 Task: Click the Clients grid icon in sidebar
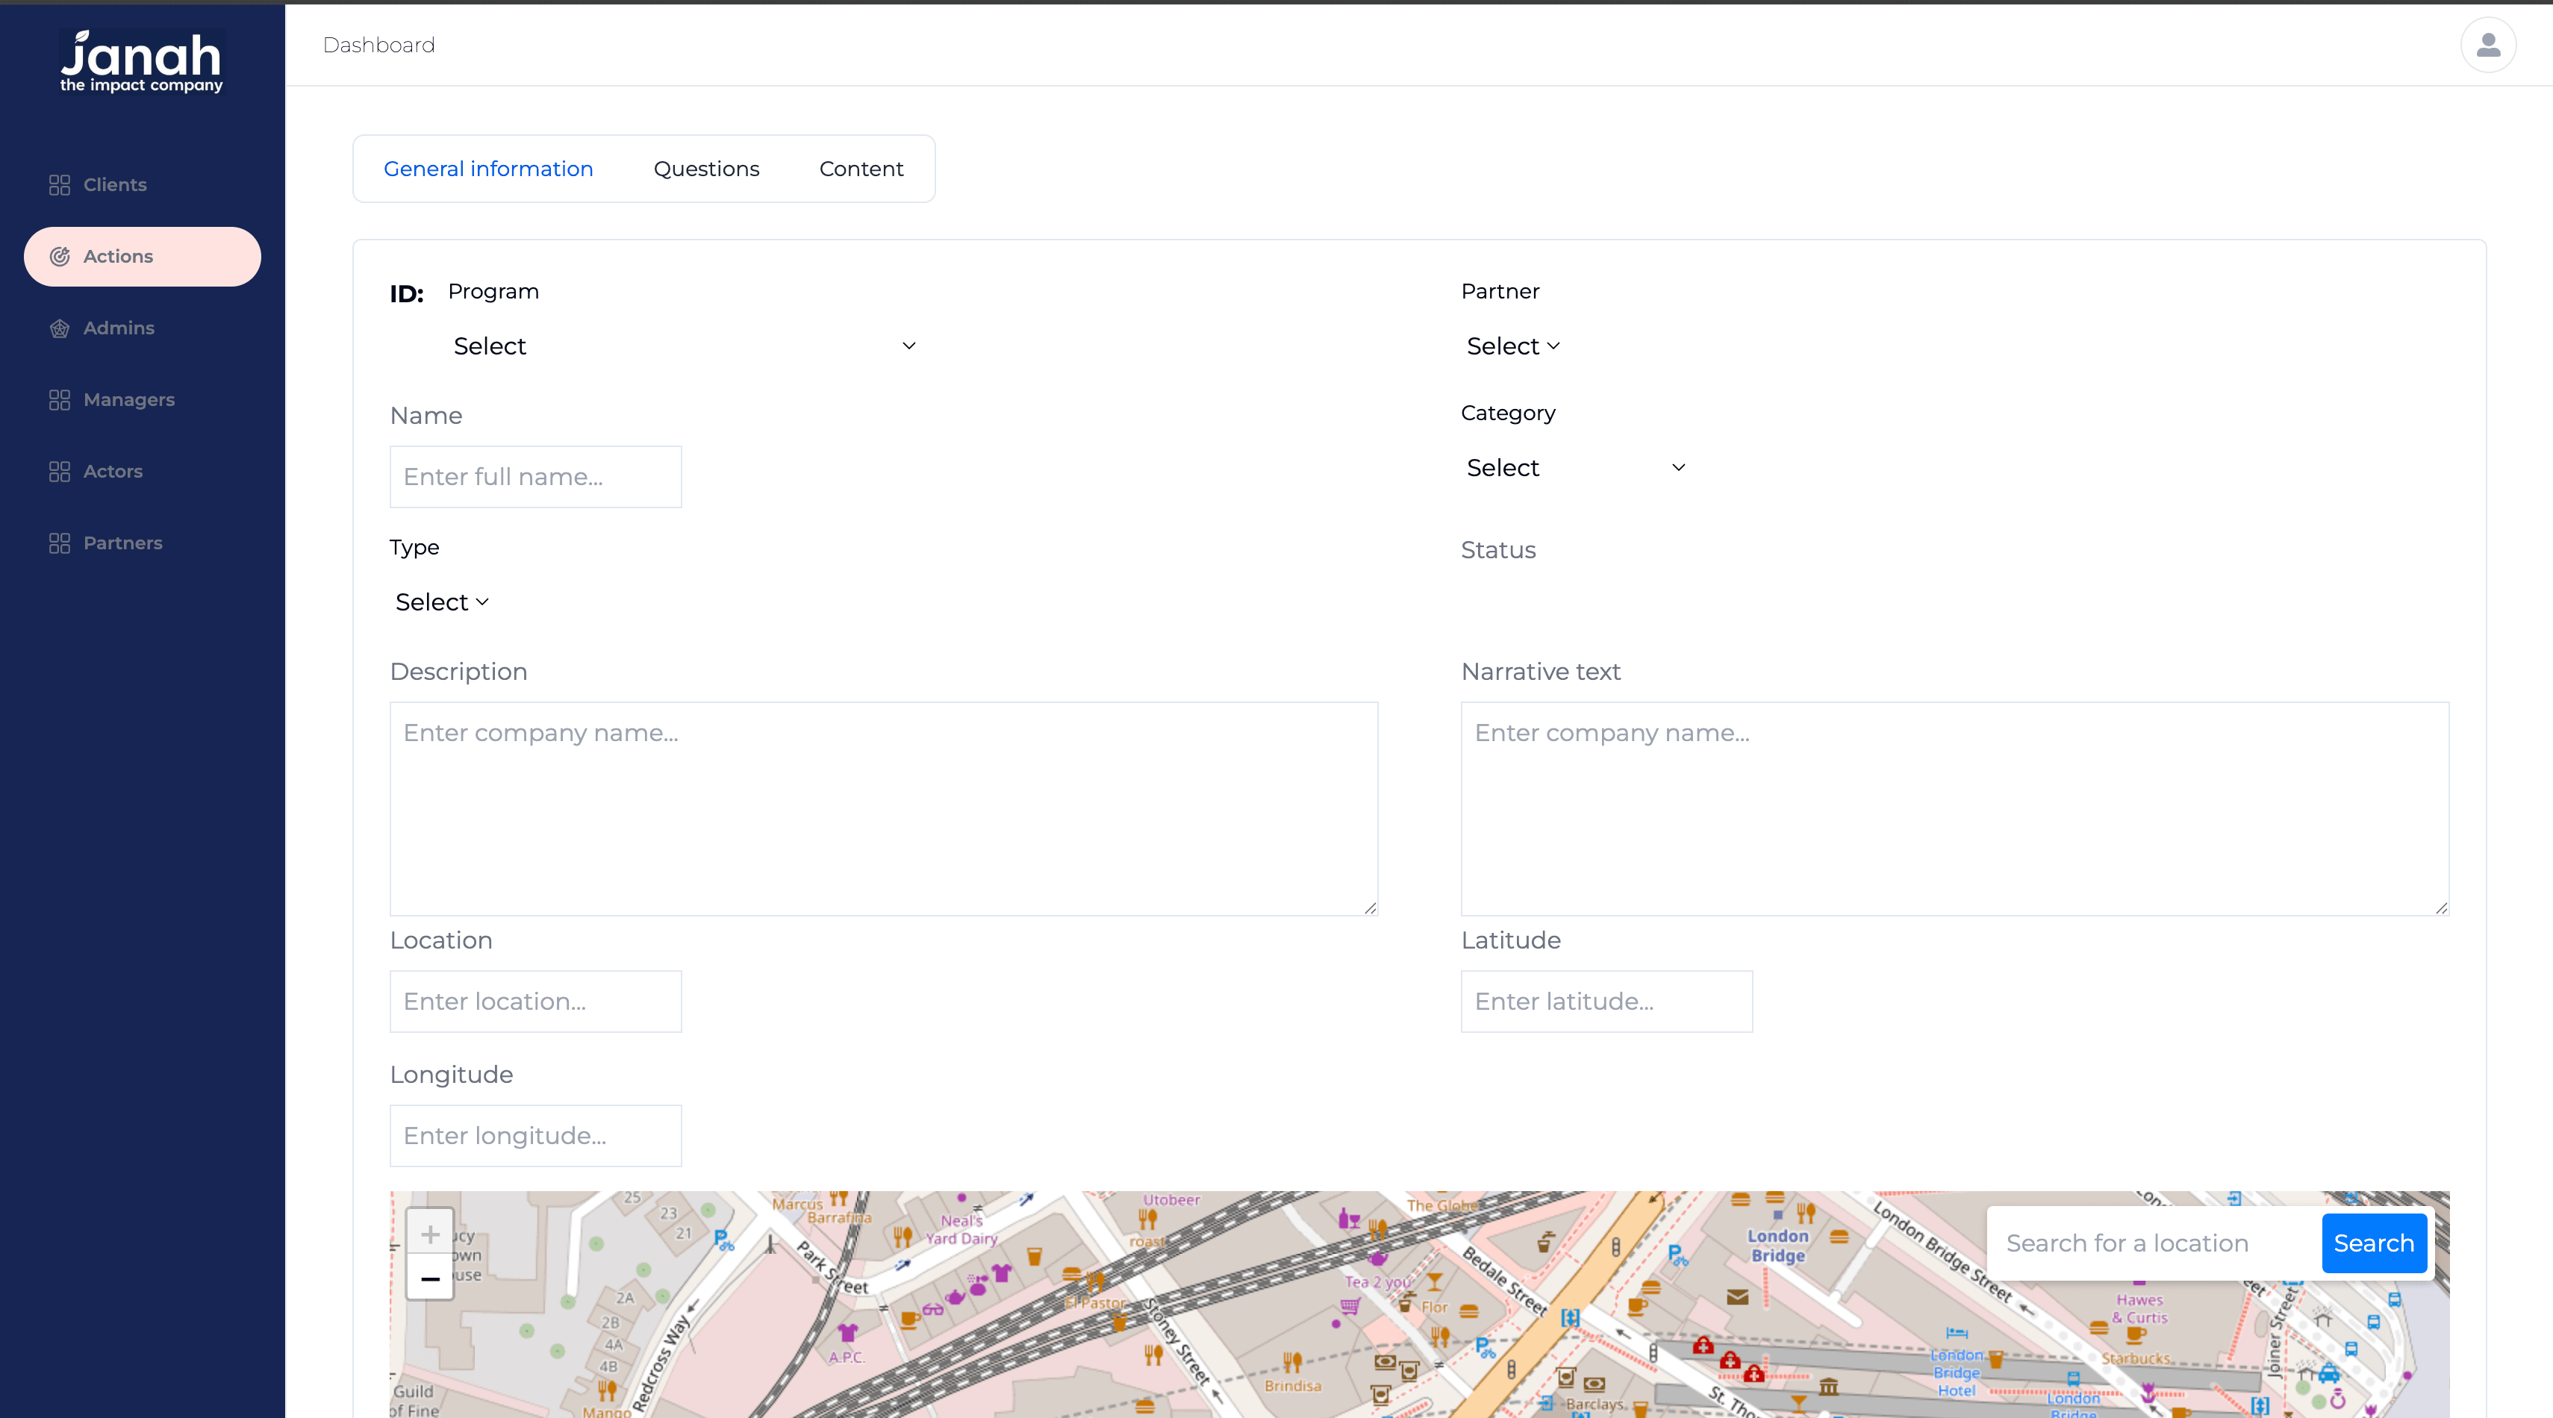click(60, 185)
